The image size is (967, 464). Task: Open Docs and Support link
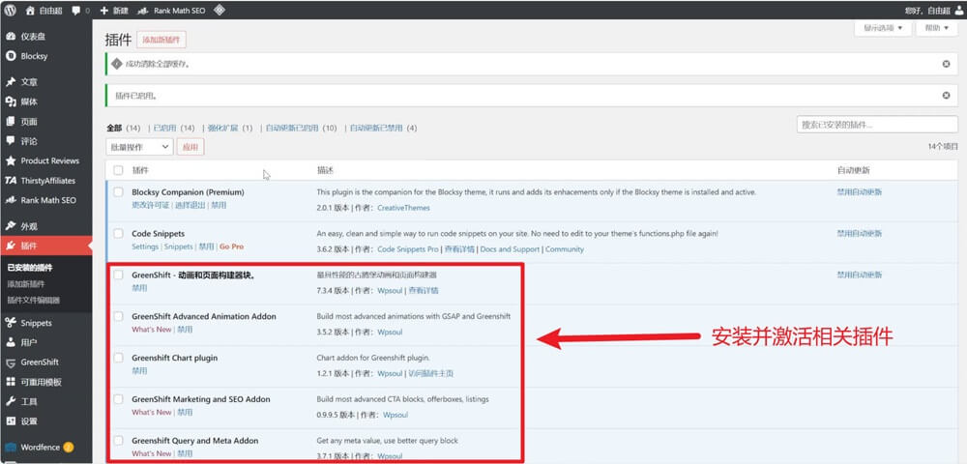(x=510, y=249)
